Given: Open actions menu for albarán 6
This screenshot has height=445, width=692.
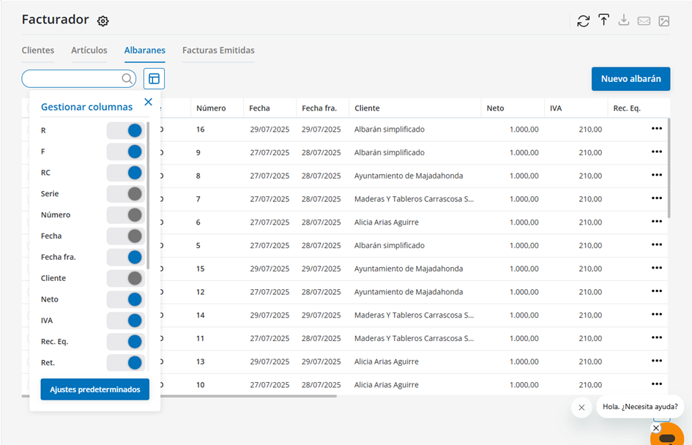Looking at the screenshot, I should point(657,222).
